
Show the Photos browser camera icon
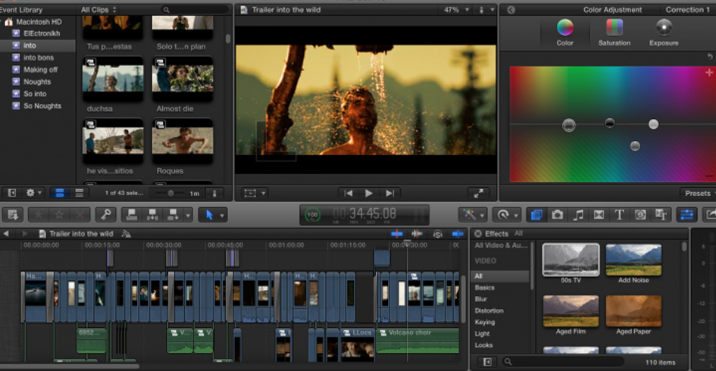[x=558, y=214]
